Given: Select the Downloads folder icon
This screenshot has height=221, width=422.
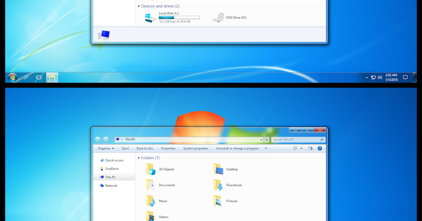Looking at the screenshot, I should tap(218, 185).
